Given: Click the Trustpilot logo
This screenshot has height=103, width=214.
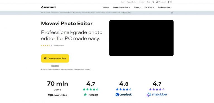Looking at the screenshot, I should click(91, 95).
